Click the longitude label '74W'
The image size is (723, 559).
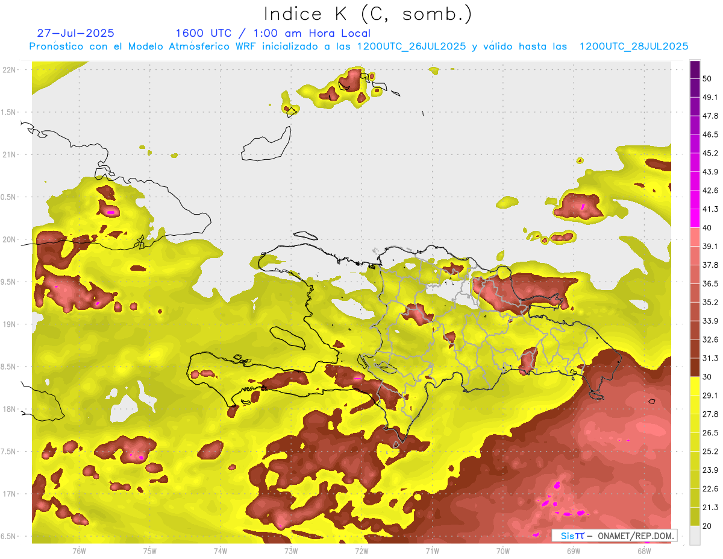pos(221,551)
